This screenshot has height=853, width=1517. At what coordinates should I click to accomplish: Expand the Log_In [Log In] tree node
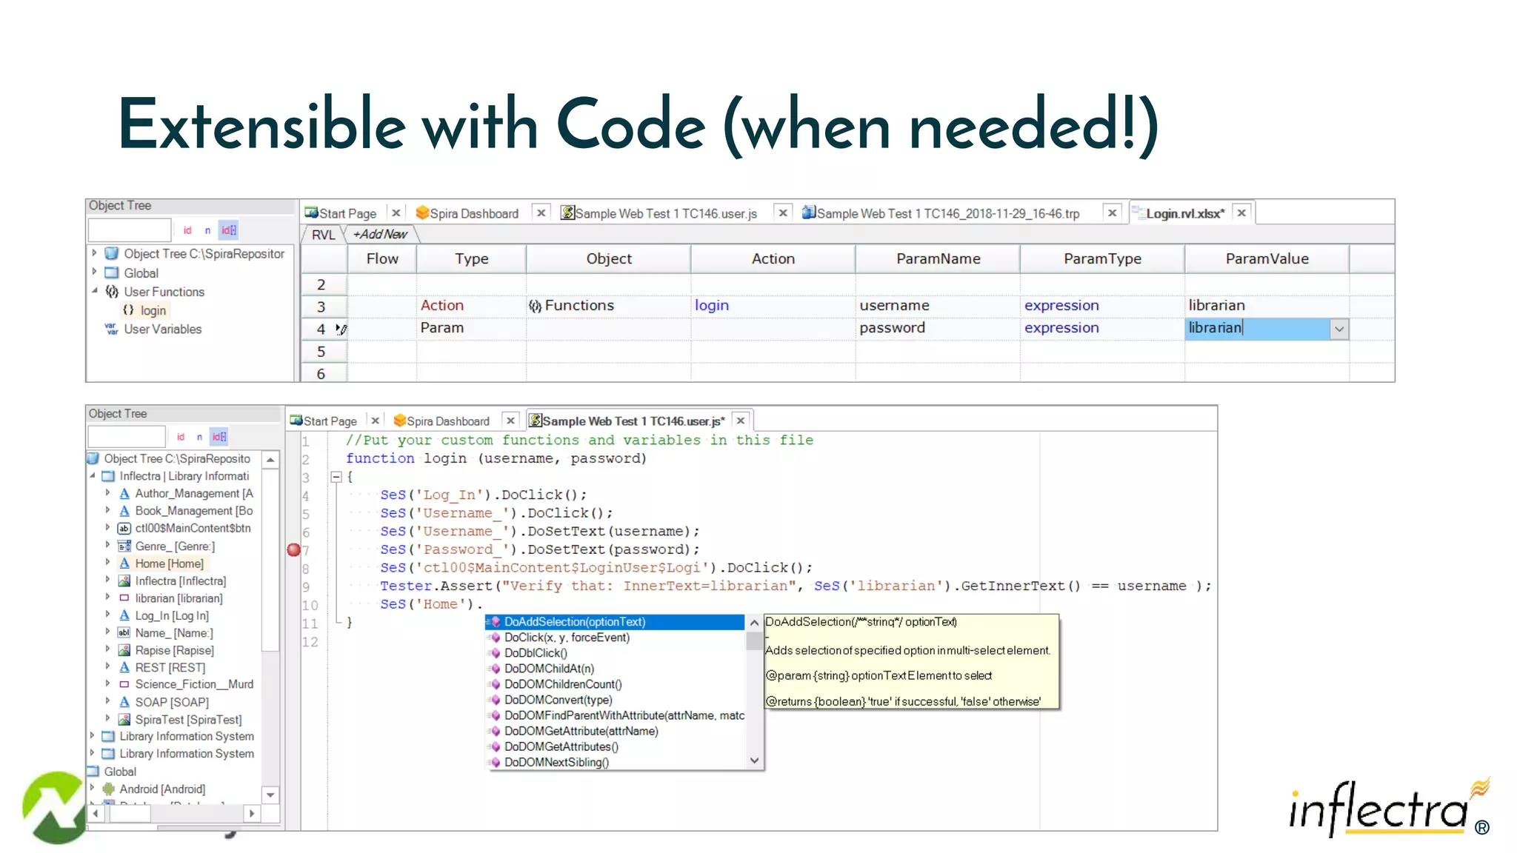[108, 615]
